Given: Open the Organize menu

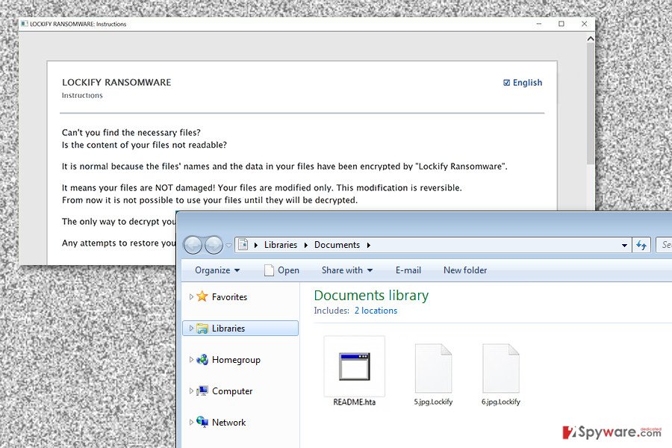Looking at the screenshot, I should coord(217,270).
